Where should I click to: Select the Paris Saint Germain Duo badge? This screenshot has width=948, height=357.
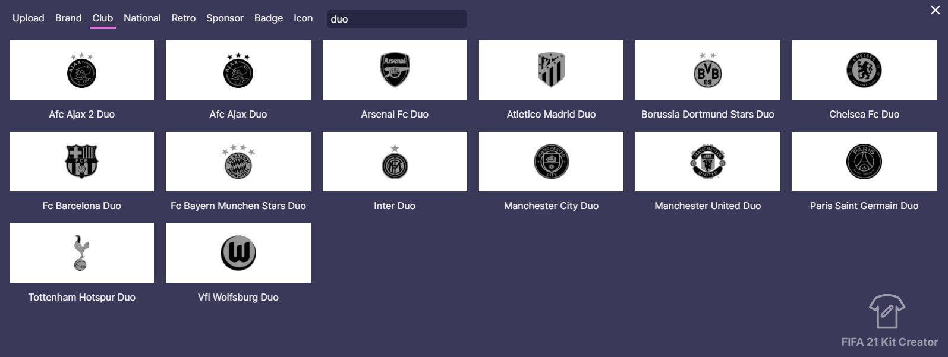tap(864, 161)
